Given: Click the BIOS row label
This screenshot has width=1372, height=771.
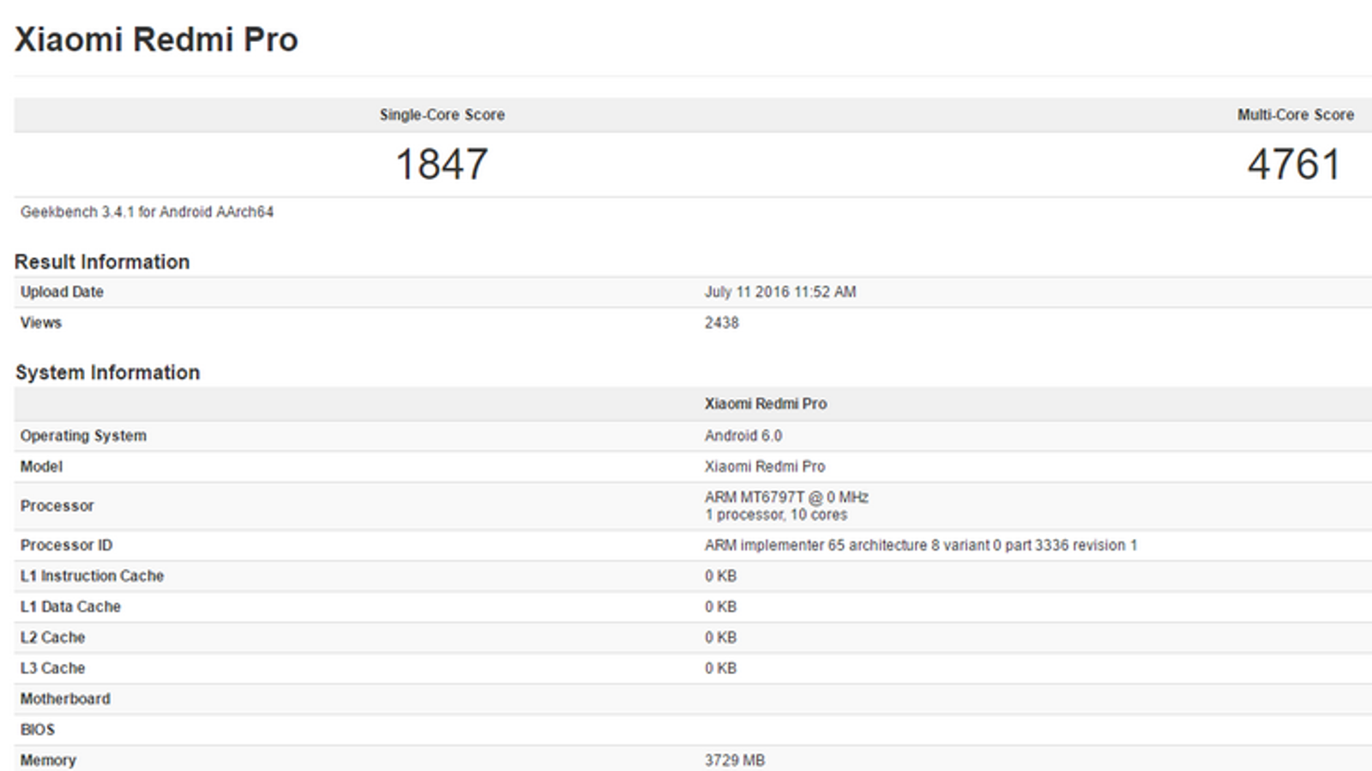Looking at the screenshot, I should coord(38,731).
